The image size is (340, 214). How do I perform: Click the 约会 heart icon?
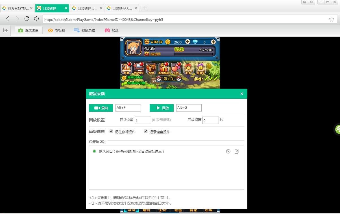pyautogui.click(x=176, y=68)
